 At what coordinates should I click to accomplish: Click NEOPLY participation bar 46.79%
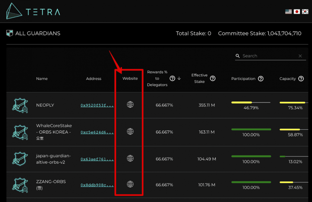pyautogui.click(x=251, y=102)
